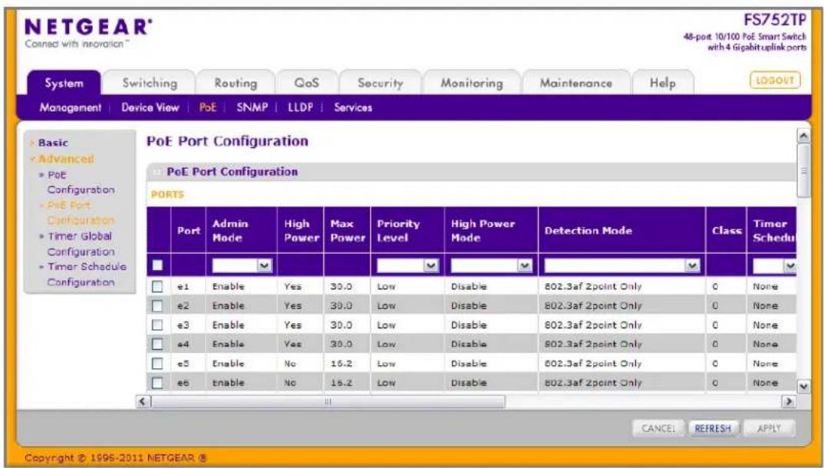Open the Detection Mode dropdown
The height and width of the screenshot is (468, 824).
click(622, 265)
